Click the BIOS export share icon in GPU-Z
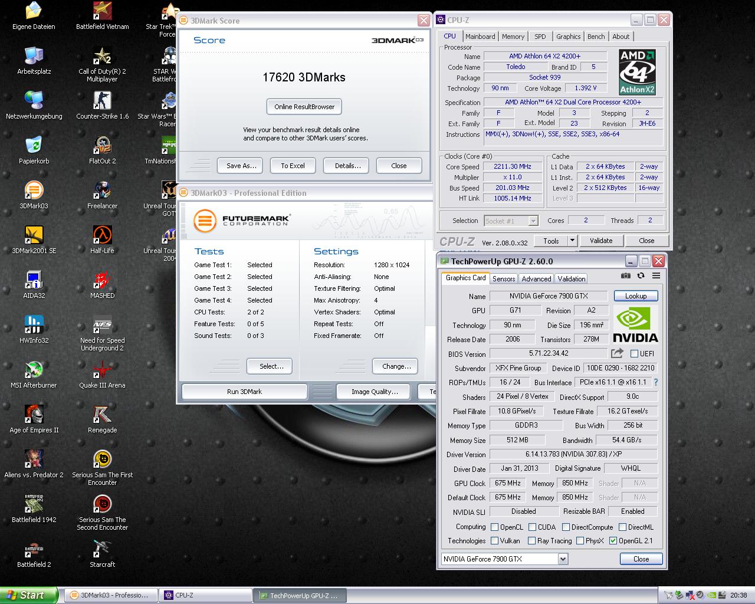 pyautogui.click(x=617, y=353)
